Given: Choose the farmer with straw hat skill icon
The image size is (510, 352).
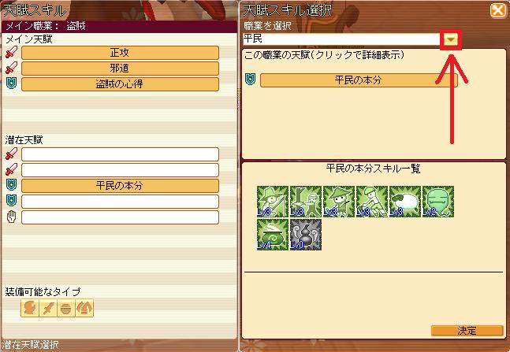Looking at the screenshot, I should (339, 202).
